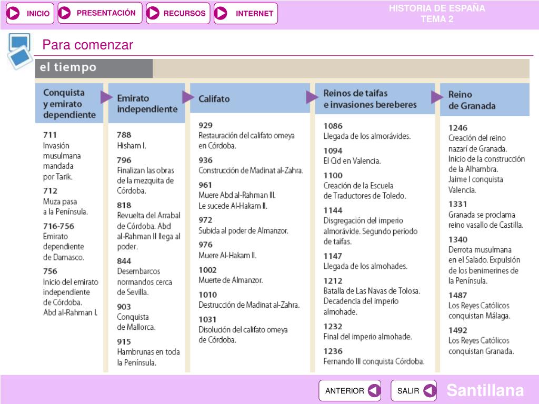Click 'Destrucción de Madinat al-Zahra.' text
This screenshot has width=539, height=404.
[249, 305]
